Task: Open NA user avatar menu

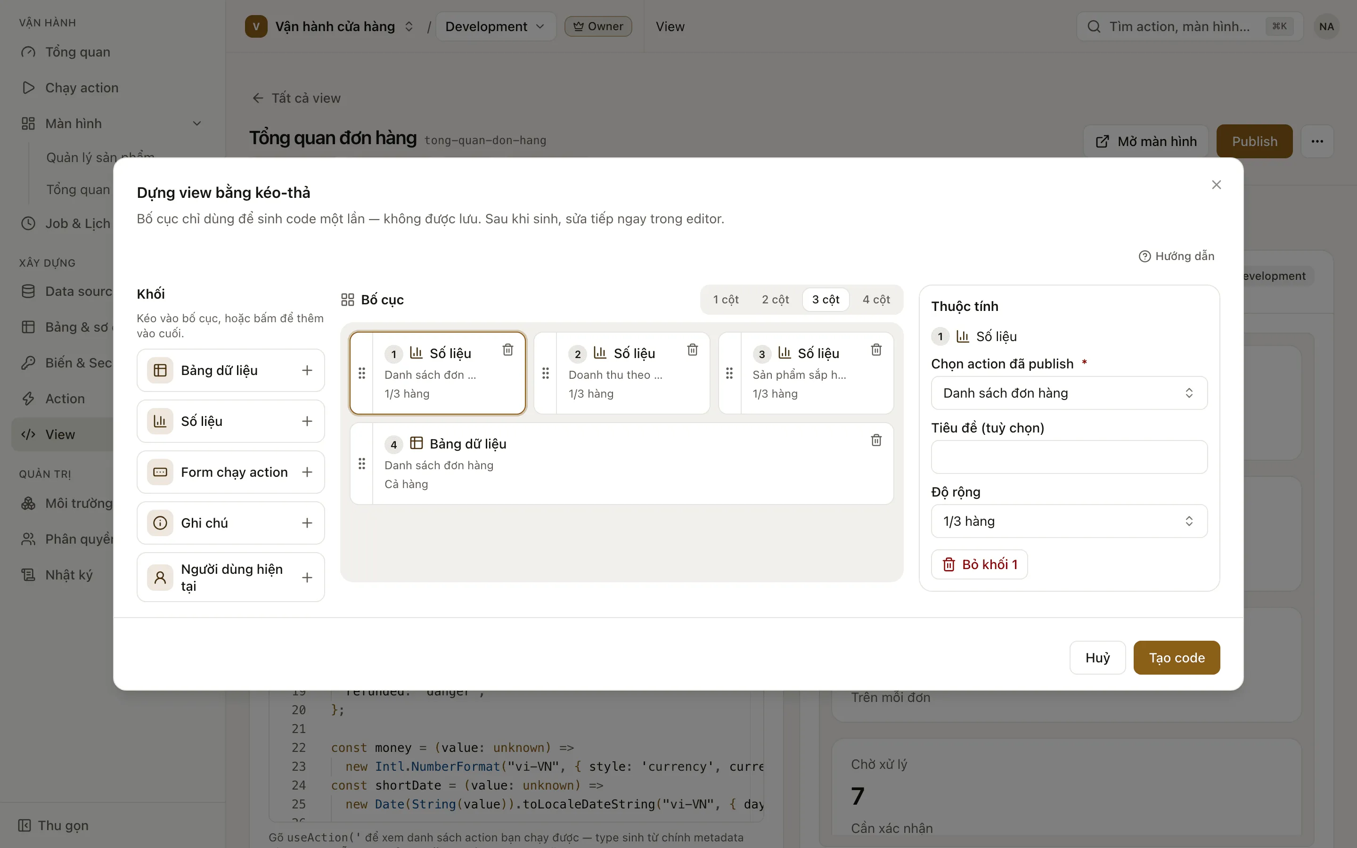Action: pyautogui.click(x=1326, y=26)
